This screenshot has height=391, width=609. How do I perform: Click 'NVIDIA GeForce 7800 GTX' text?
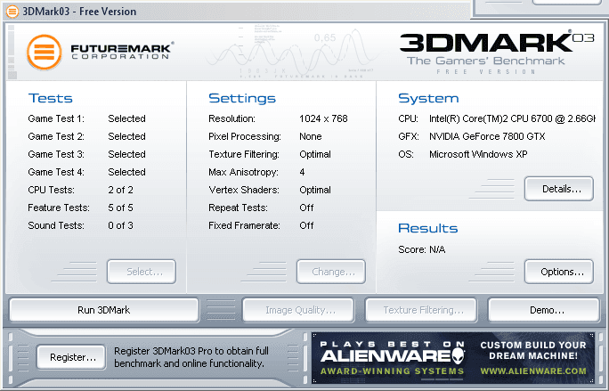487,136
